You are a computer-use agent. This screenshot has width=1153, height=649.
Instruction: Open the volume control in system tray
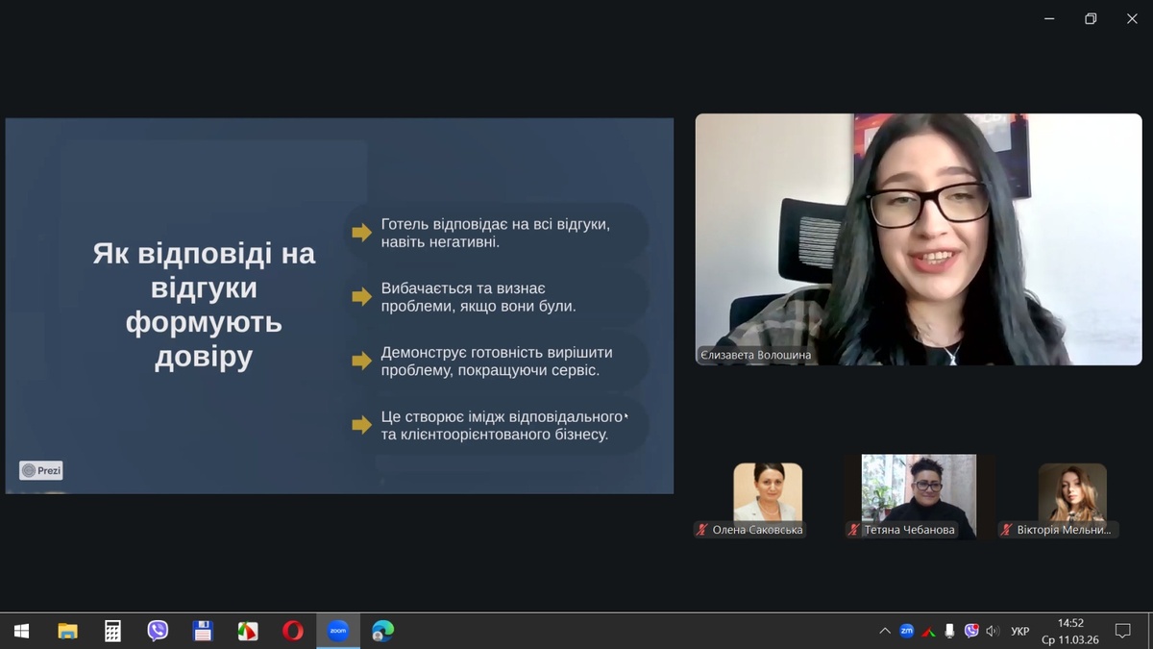click(x=993, y=632)
